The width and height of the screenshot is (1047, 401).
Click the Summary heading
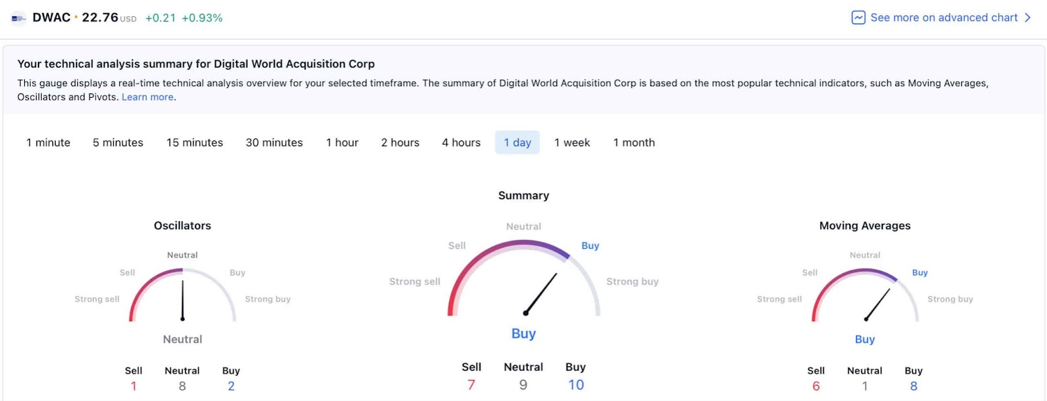point(523,195)
